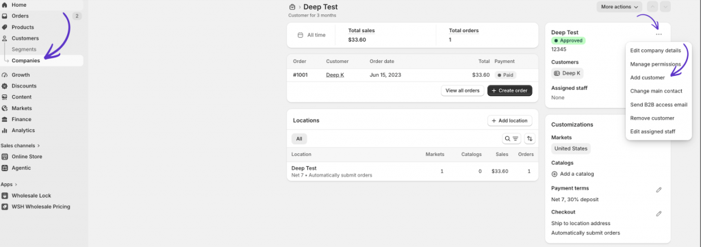
Task: Click the Online Store icon
Action: point(5,157)
